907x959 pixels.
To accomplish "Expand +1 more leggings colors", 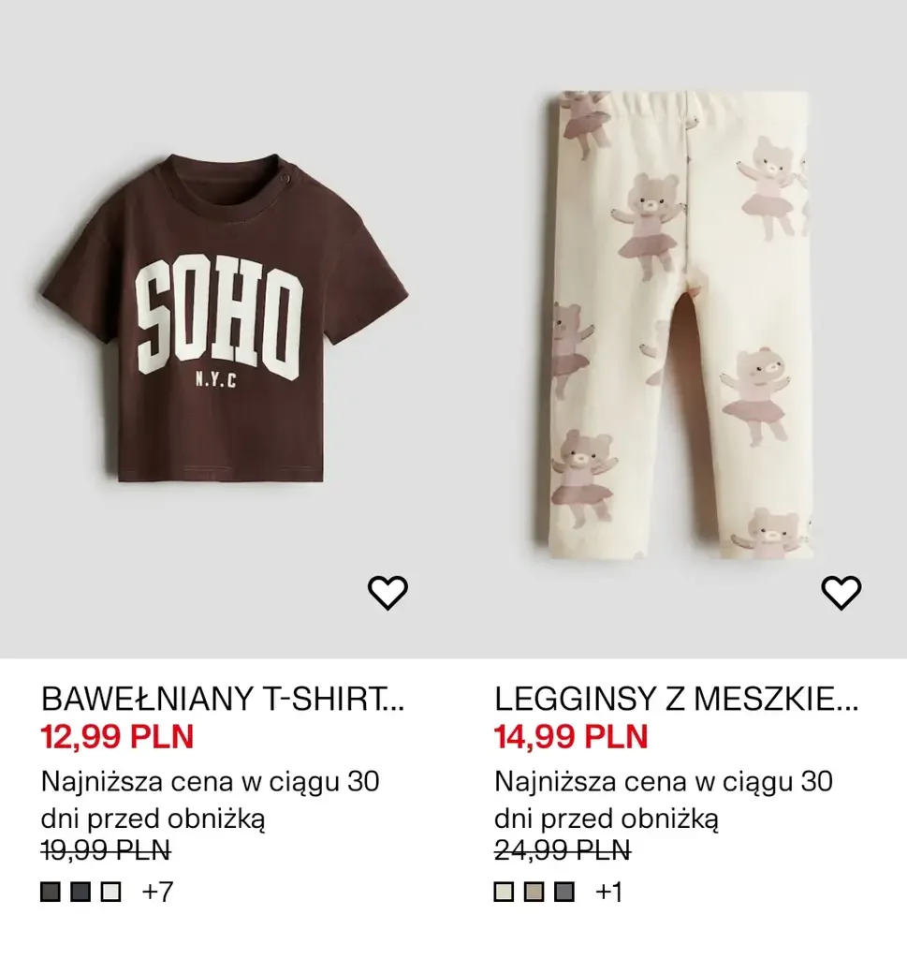I will 609,892.
